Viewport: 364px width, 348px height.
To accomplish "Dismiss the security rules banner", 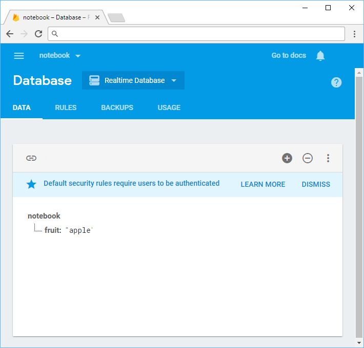I will point(316,184).
